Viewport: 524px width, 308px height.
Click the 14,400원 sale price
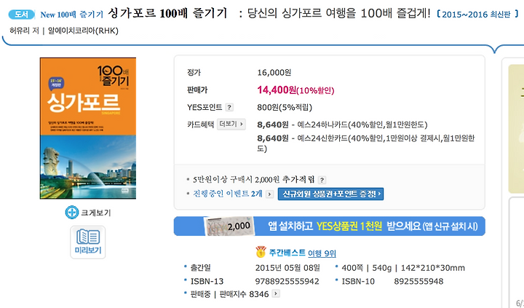[x=277, y=90]
